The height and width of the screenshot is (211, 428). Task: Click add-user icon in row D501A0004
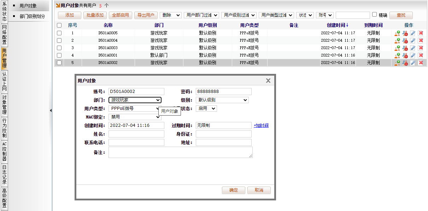pos(397,40)
